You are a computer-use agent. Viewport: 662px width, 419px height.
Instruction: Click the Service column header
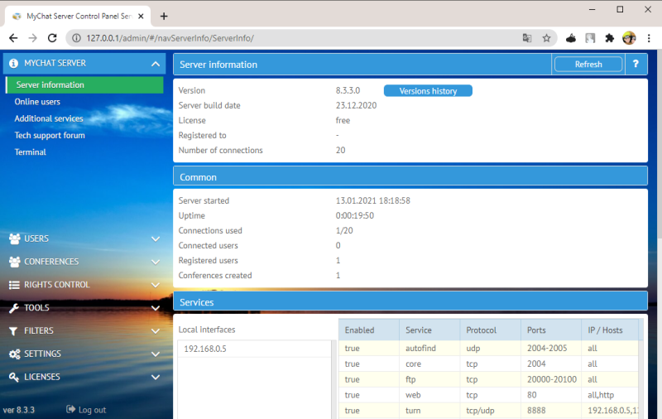tap(429, 330)
